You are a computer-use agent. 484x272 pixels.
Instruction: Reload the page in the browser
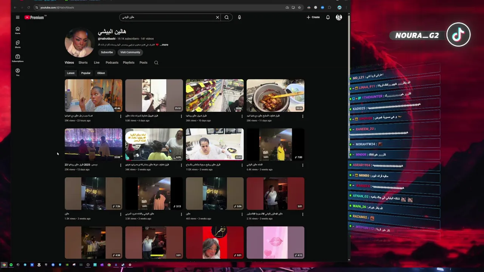coord(28,8)
